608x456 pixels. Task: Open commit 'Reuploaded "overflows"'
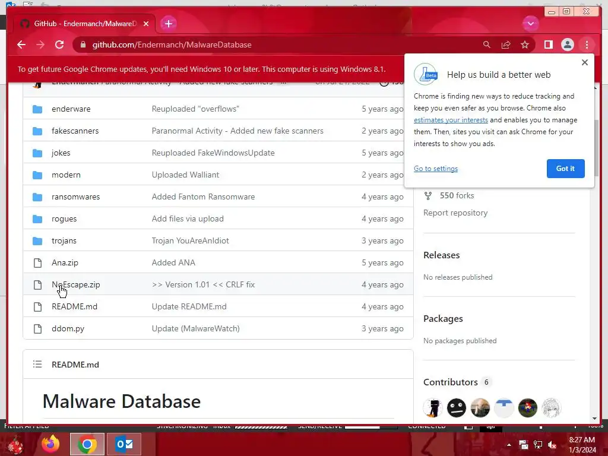pos(195,109)
